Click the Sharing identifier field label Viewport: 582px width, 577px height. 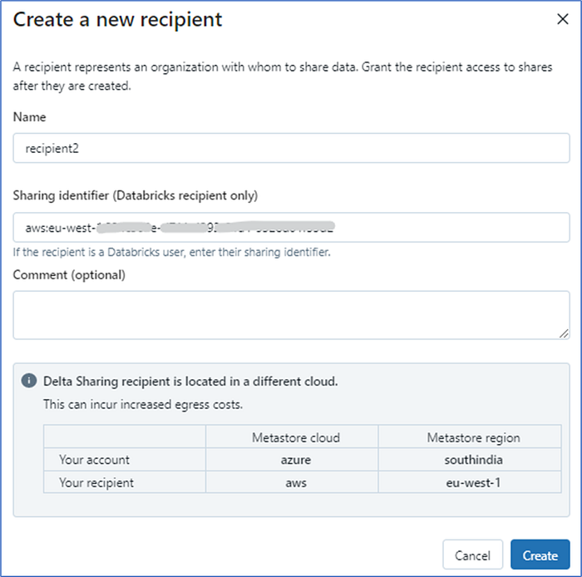tap(136, 195)
